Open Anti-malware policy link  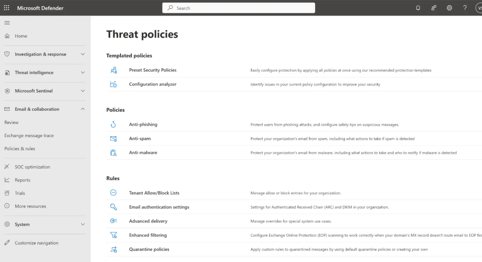tap(143, 152)
